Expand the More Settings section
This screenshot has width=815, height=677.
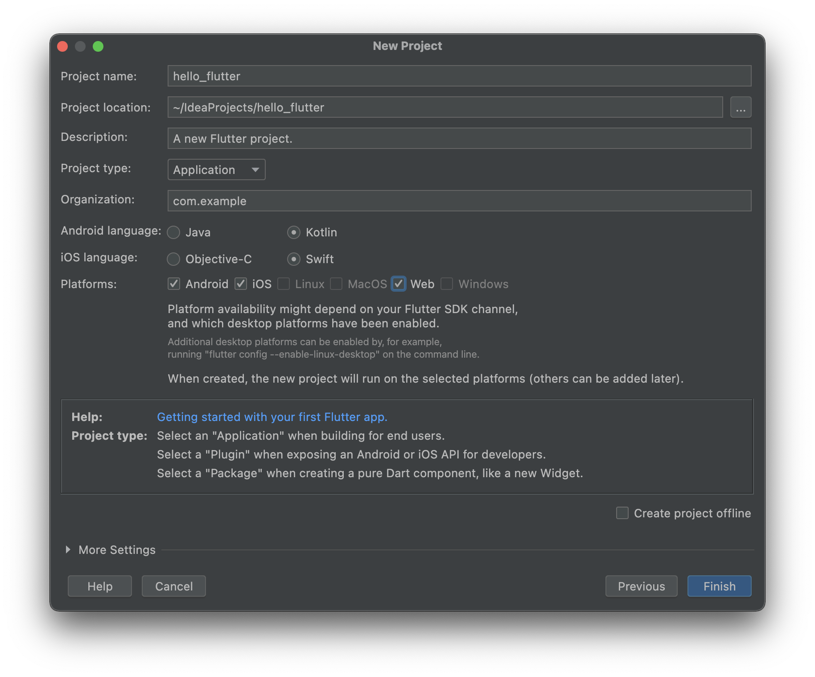point(68,549)
